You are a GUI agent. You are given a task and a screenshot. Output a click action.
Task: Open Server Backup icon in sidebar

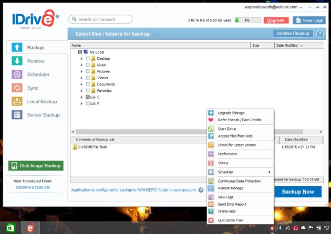pos(17,114)
